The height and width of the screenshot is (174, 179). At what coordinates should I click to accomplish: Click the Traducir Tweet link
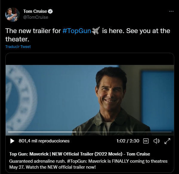click(x=18, y=47)
